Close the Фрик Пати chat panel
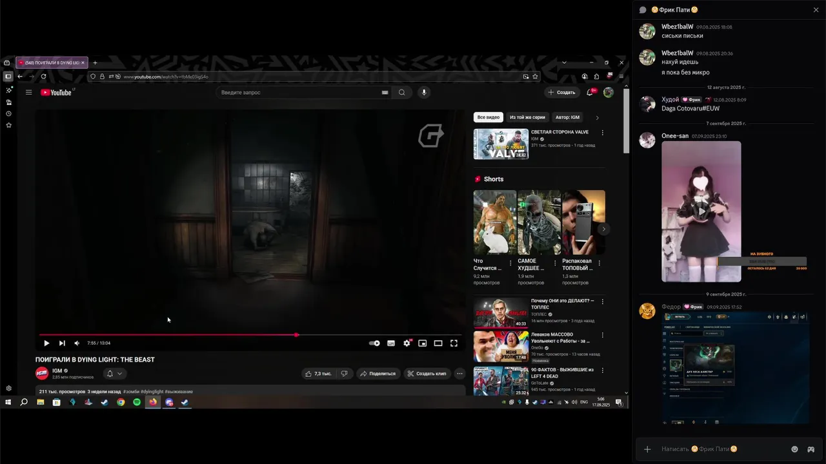 pyautogui.click(x=816, y=10)
